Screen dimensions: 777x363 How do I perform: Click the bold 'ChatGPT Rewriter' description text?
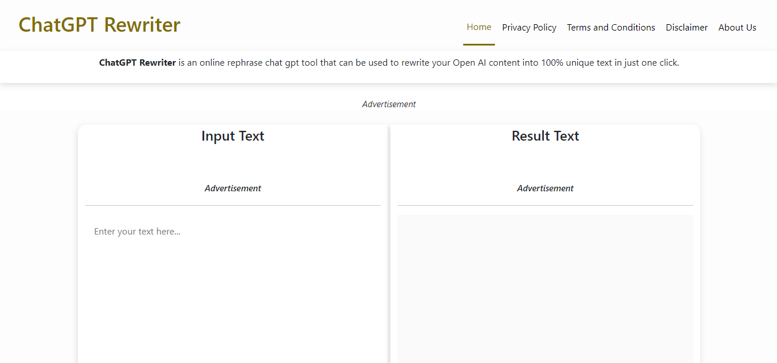tap(137, 63)
